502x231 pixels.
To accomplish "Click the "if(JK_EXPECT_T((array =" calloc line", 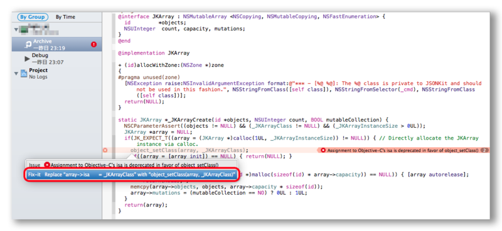I will pyautogui.click(x=301, y=138).
